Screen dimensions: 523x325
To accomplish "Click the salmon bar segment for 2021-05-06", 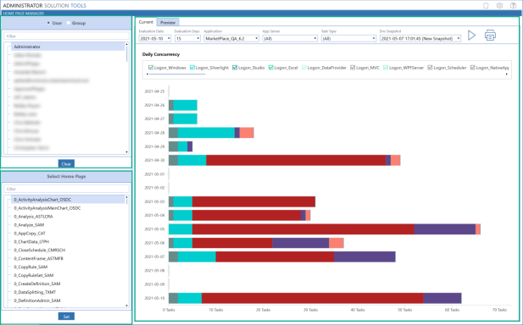I will (337, 243).
